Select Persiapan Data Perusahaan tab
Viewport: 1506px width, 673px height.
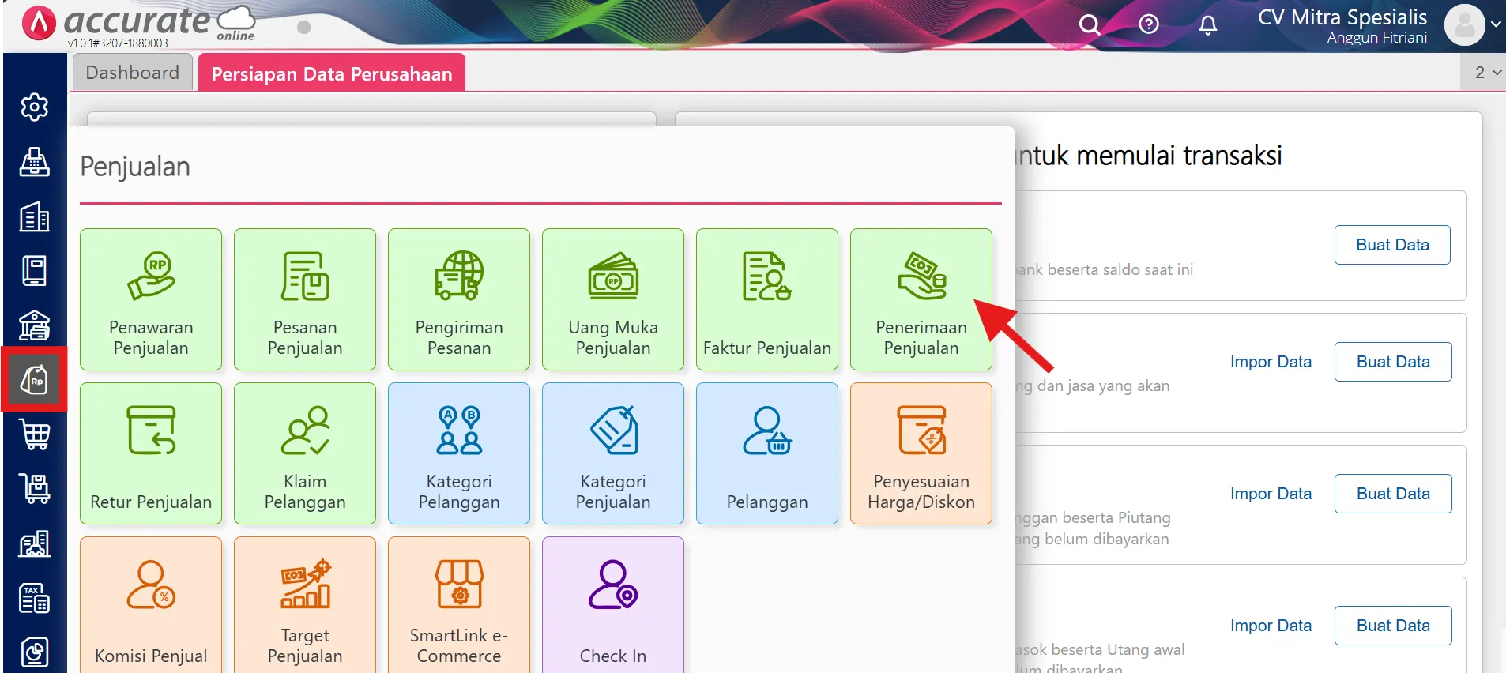(x=331, y=73)
